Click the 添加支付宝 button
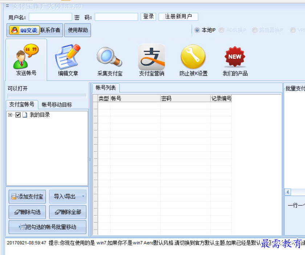The width and height of the screenshot is (305, 255). click(x=27, y=197)
